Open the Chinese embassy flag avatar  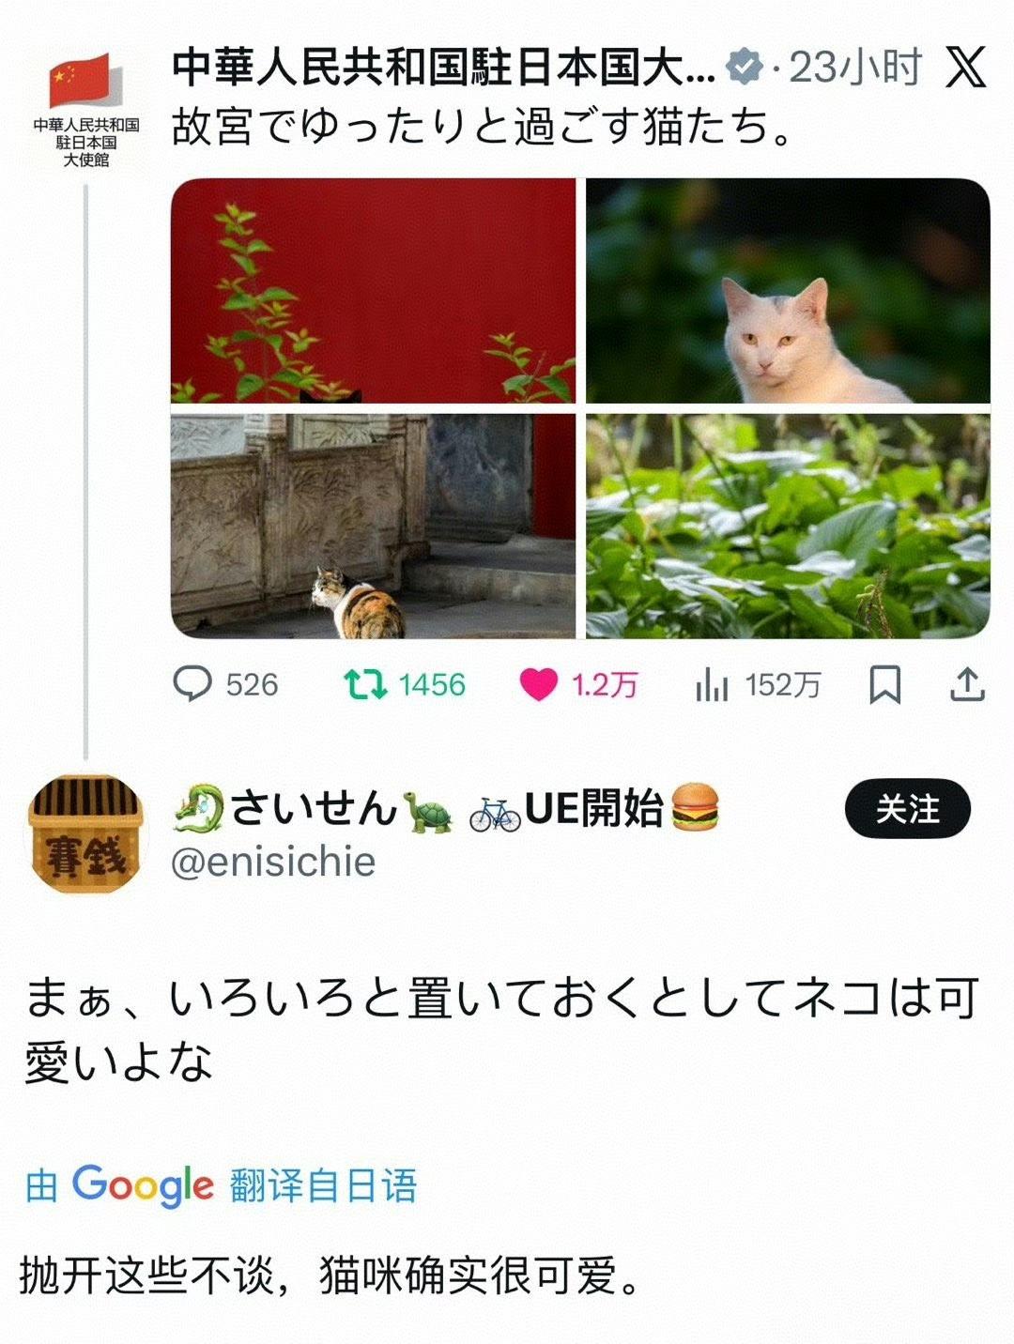point(85,109)
